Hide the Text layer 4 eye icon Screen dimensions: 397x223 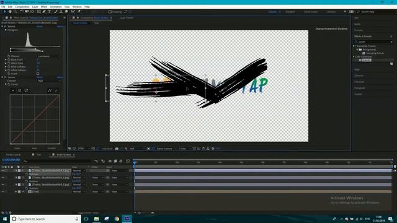coord(2,192)
